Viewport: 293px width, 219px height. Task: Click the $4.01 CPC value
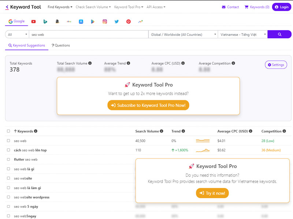[221, 141]
